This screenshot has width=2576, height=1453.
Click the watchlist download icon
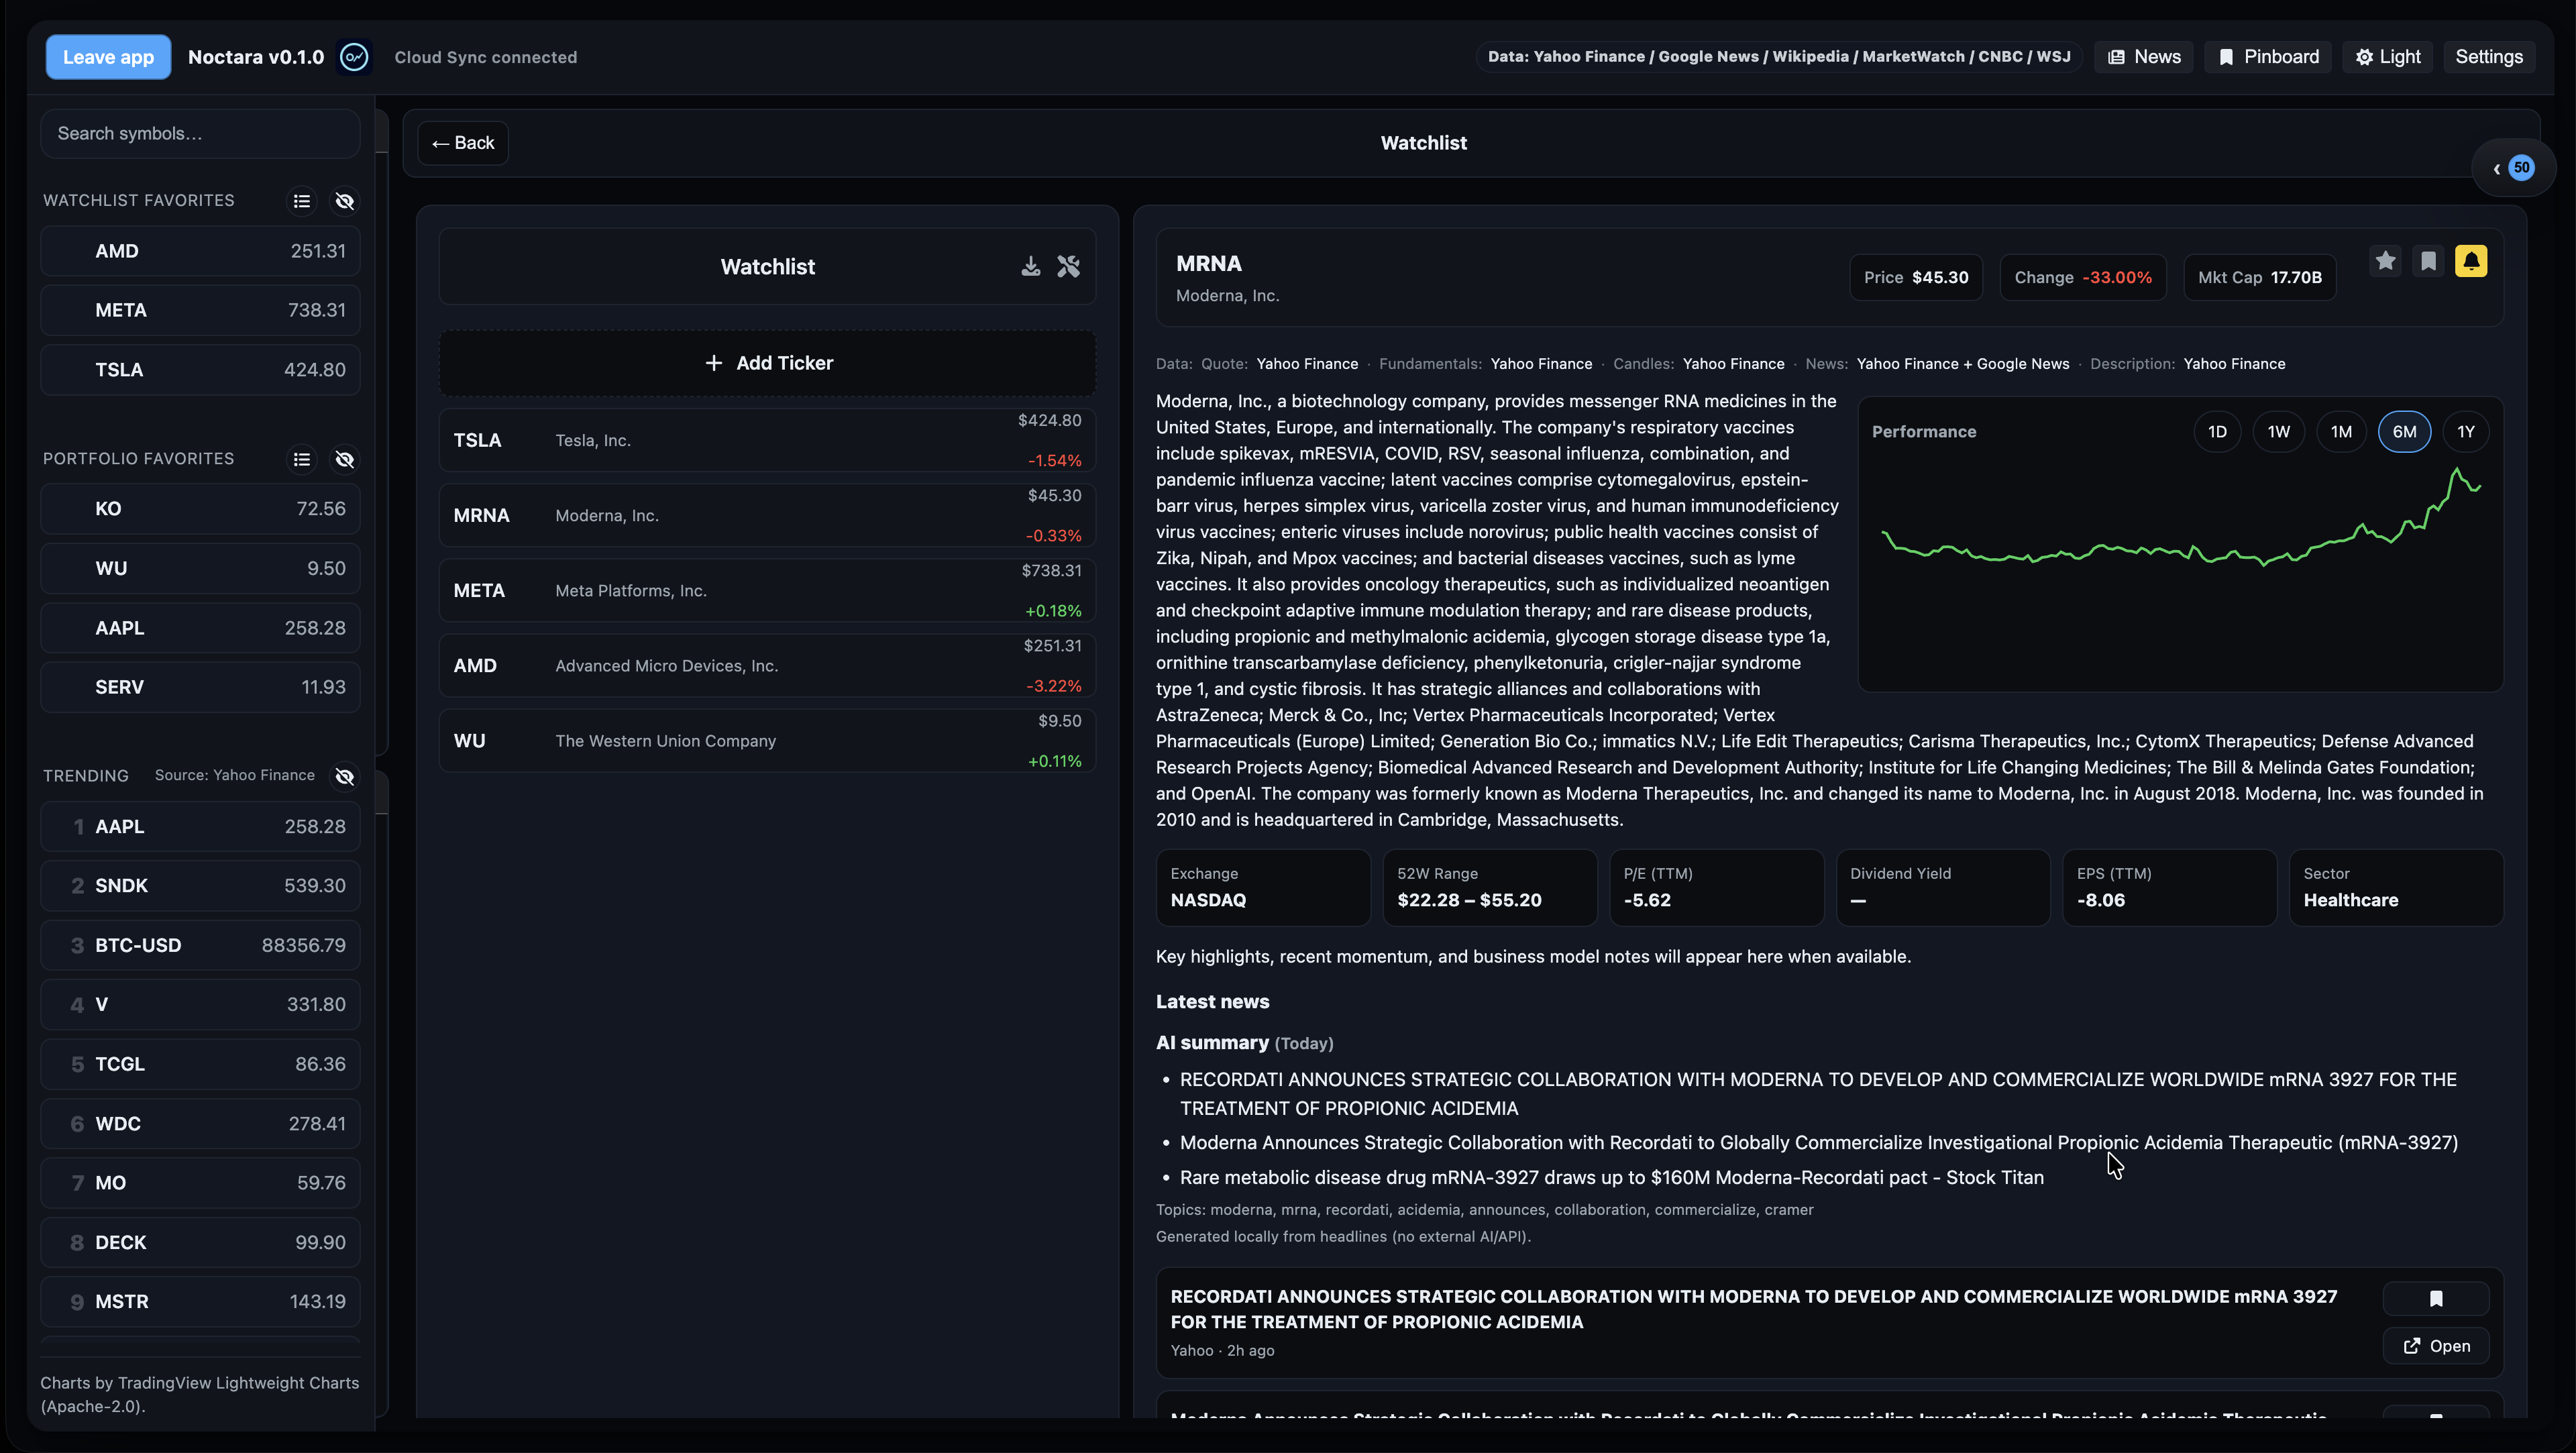1030,266
